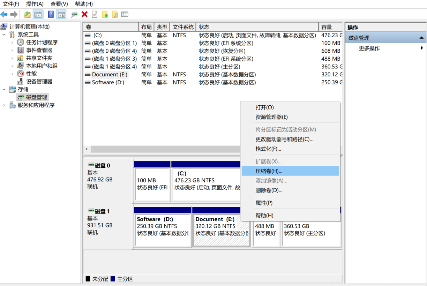Click the disk drive connect icon in toolbar
The height and width of the screenshot is (286, 427).
click(74, 14)
